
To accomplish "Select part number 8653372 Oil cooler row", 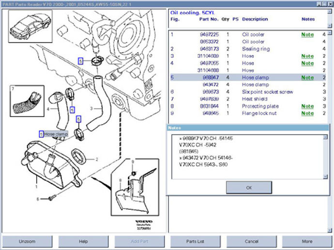I will [x=248, y=42].
